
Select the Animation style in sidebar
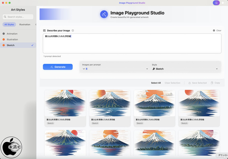(12, 34)
